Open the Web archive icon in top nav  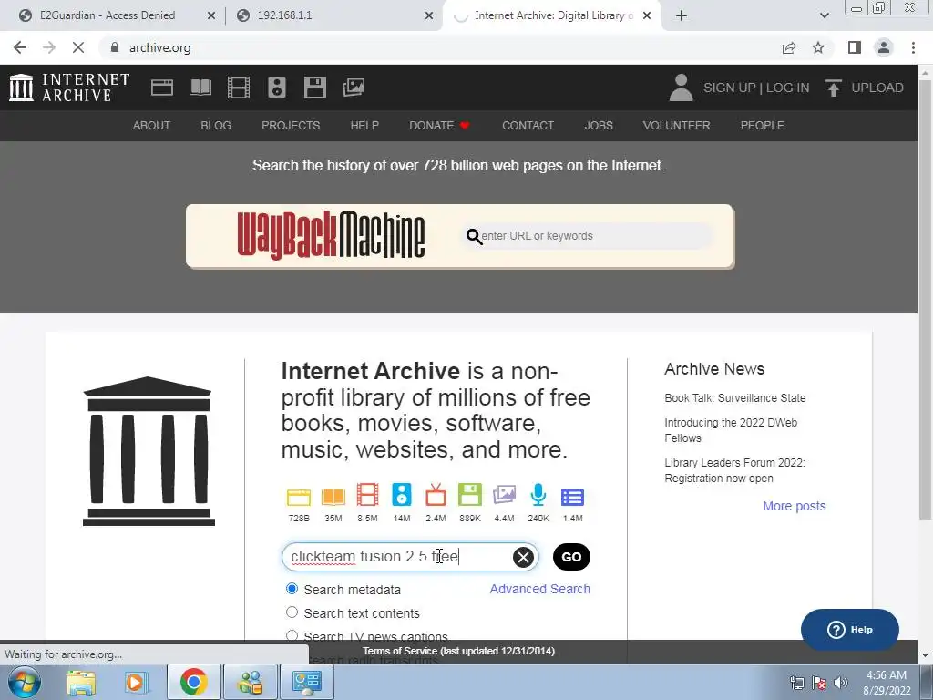click(162, 87)
